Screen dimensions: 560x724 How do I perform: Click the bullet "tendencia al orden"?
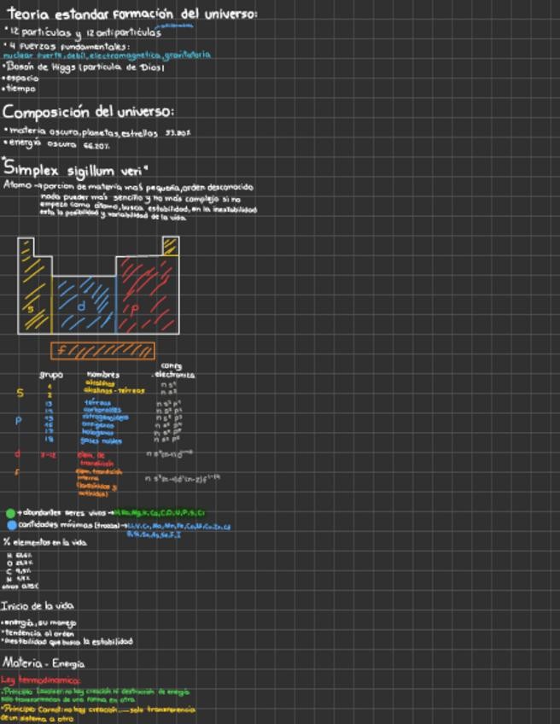(x=38, y=633)
